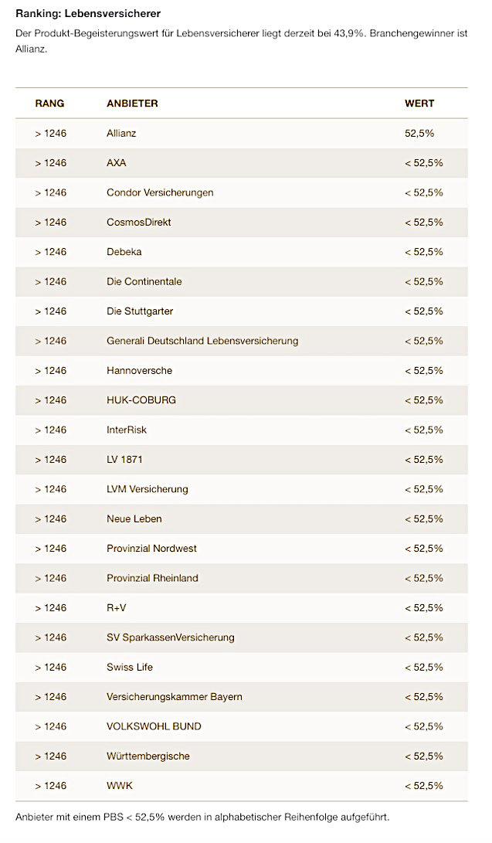Screen dimensions: 492x843
Task: Click Die Continentale provider name
Action: pyautogui.click(x=144, y=282)
